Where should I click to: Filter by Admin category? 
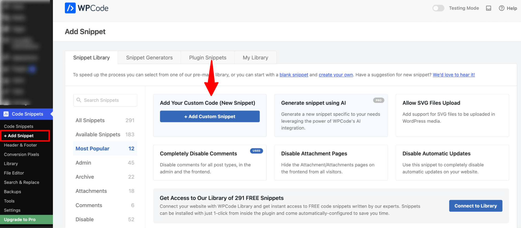tap(105, 163)
